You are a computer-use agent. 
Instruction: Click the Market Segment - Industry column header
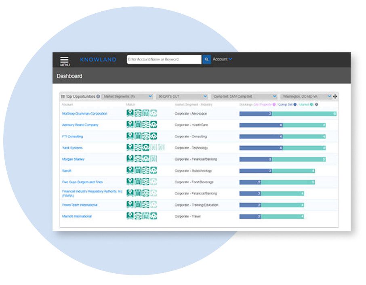(193, 105)
